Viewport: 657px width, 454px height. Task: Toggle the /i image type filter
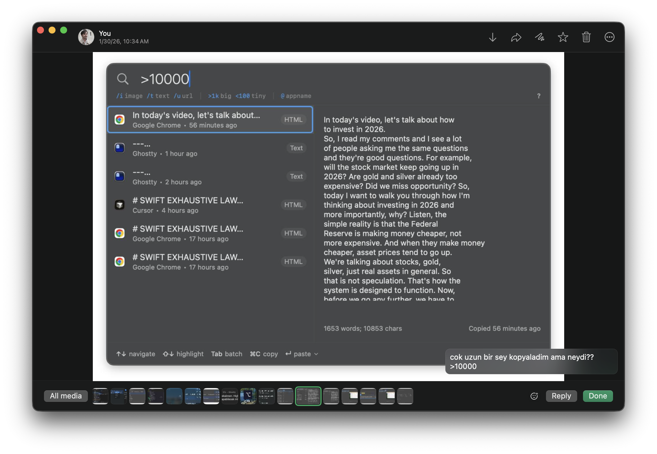[129, 96]
